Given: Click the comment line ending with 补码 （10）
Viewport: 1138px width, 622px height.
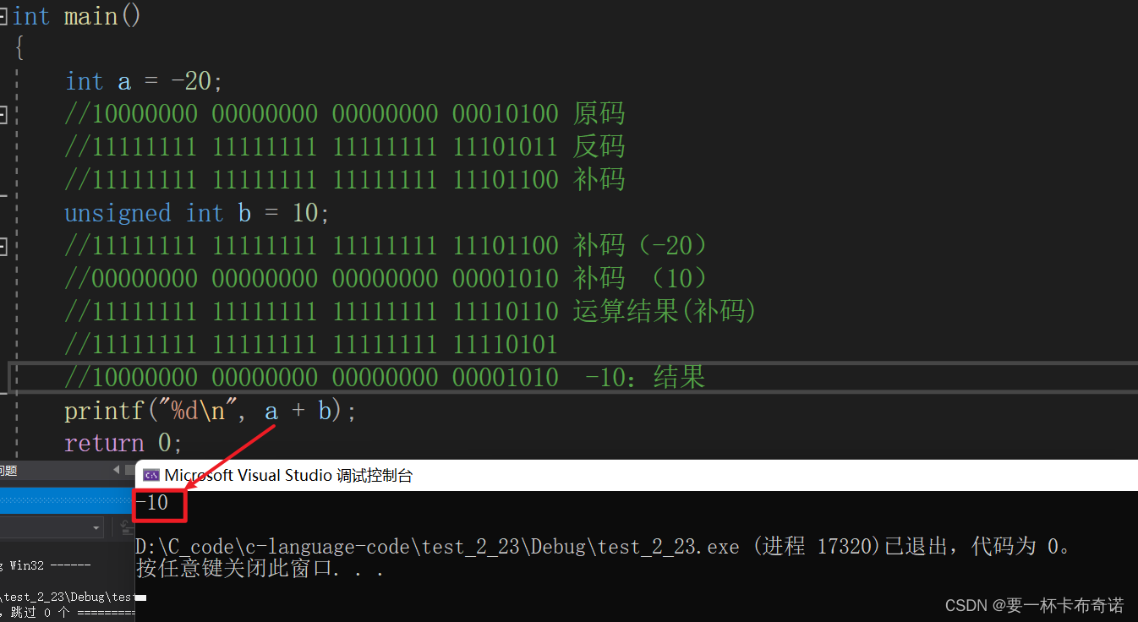Looking at the screenshot, I should (386, 279).
